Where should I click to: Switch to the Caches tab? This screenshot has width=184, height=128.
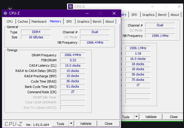tap(23, 22)
